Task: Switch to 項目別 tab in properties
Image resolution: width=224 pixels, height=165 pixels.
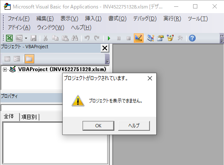Action: click(29, 117)
